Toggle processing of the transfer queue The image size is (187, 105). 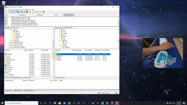click(x=24, y=12)
